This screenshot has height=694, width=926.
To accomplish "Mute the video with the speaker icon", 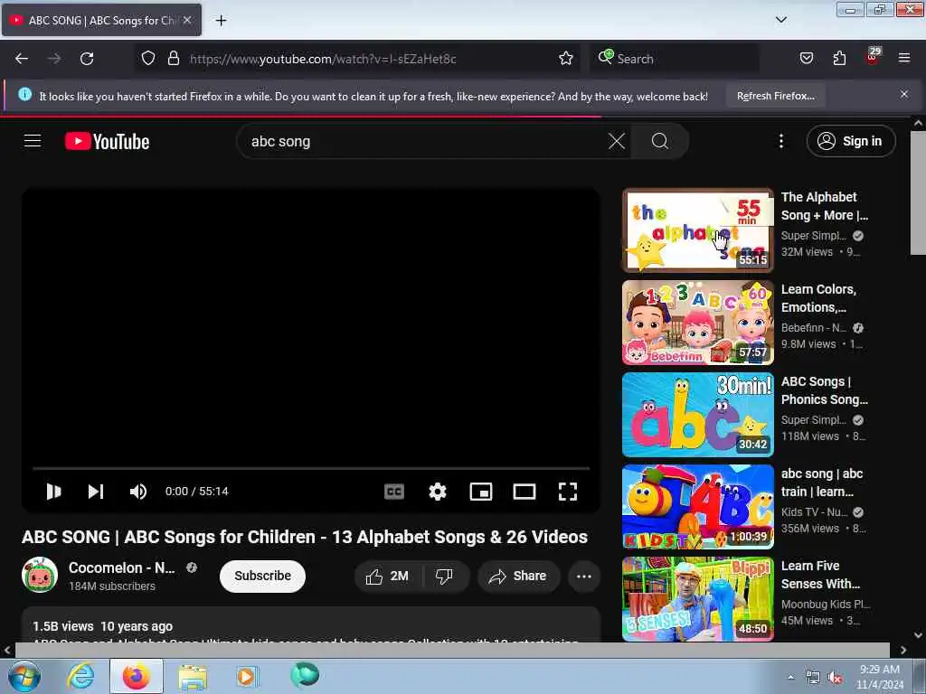I will click(138, 491).
